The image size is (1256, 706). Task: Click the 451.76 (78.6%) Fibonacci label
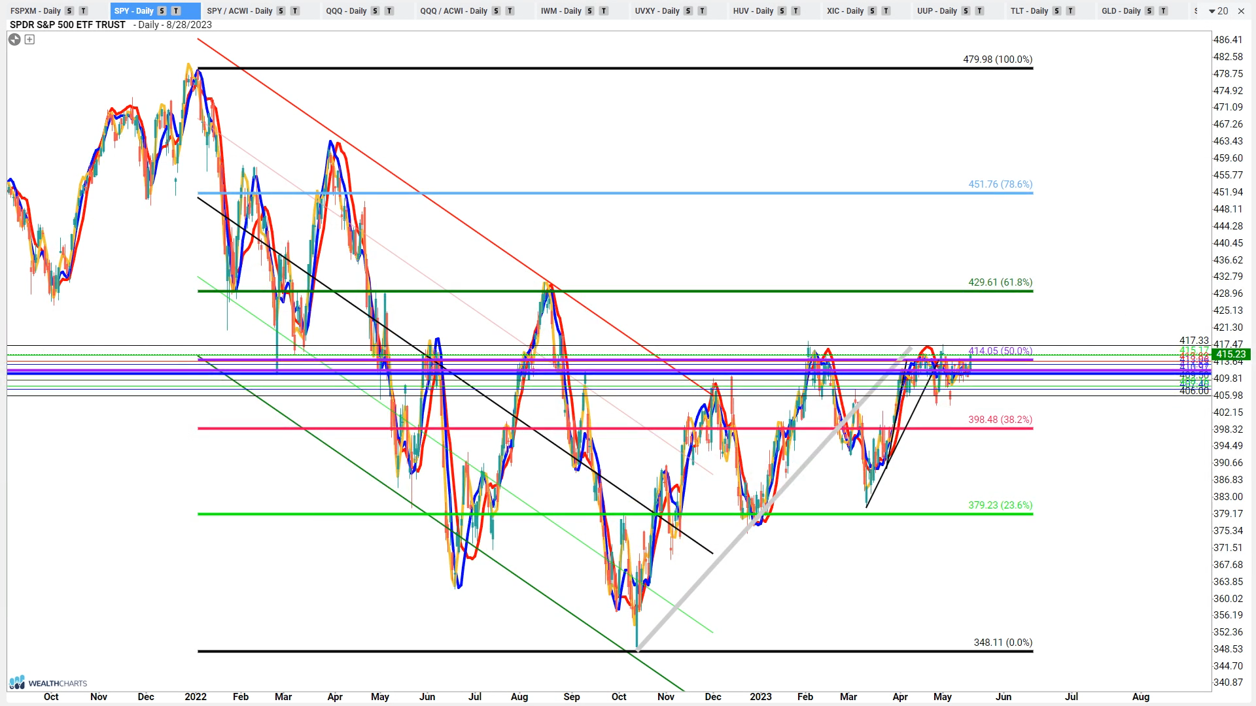point(1000,184)
